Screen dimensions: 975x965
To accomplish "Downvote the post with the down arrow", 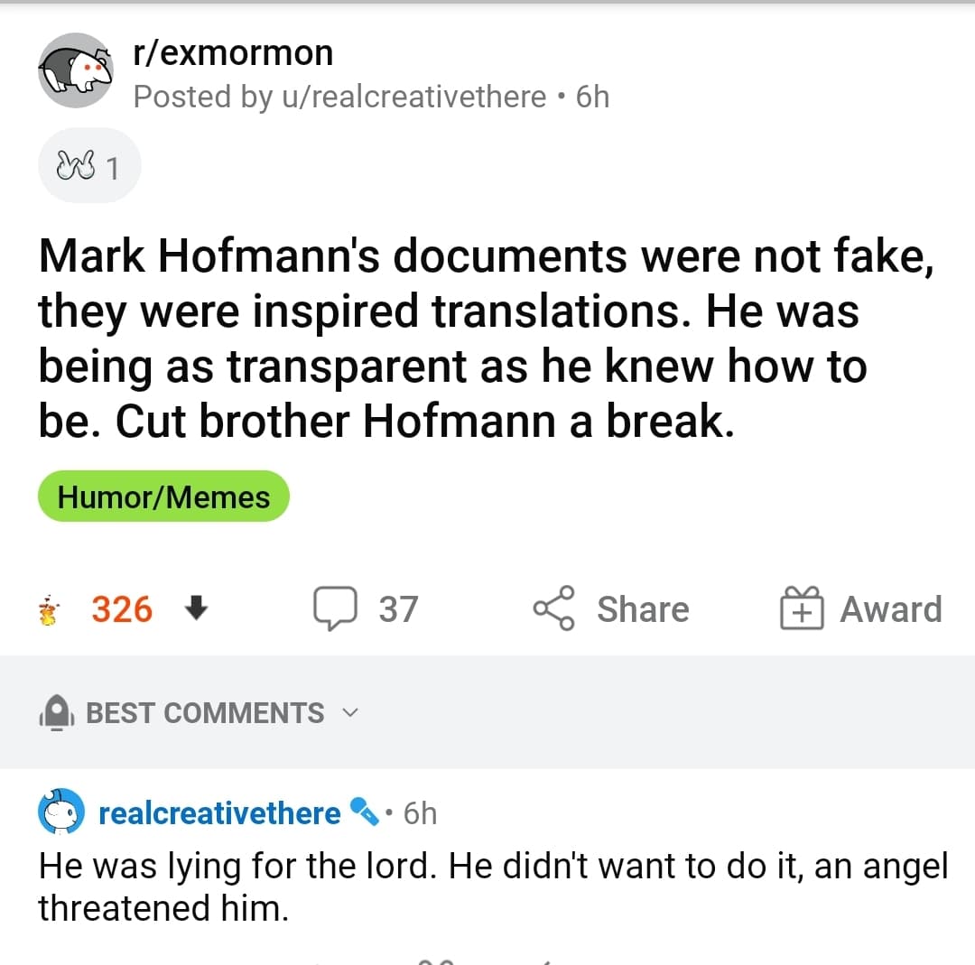I will (x=195, y=609).
